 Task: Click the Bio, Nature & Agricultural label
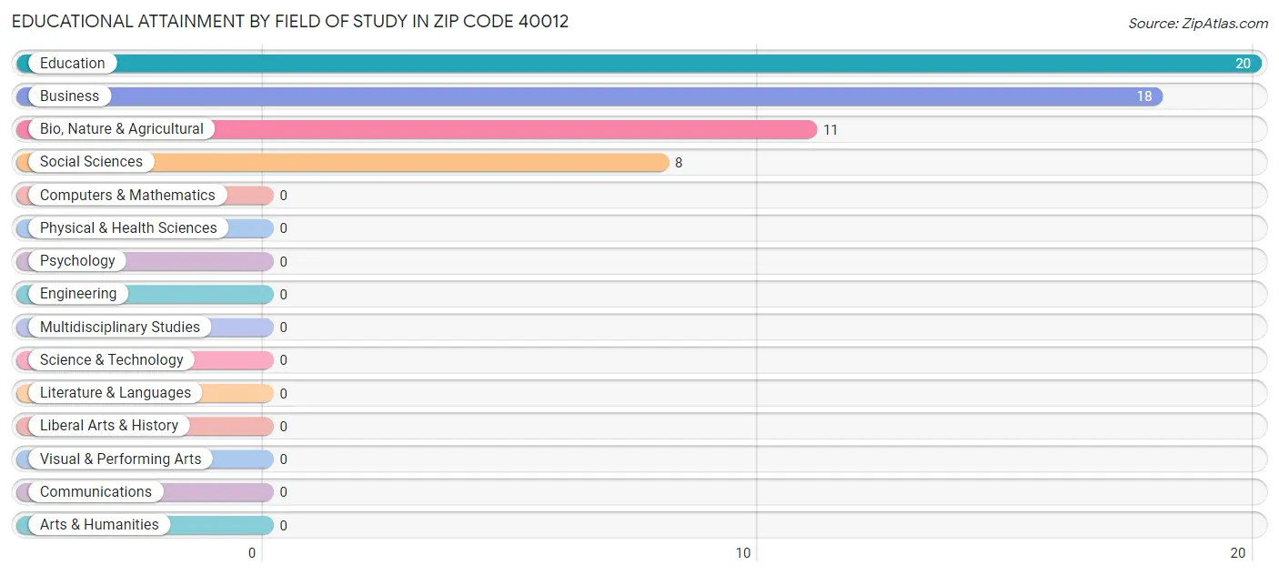click(122, 129)
